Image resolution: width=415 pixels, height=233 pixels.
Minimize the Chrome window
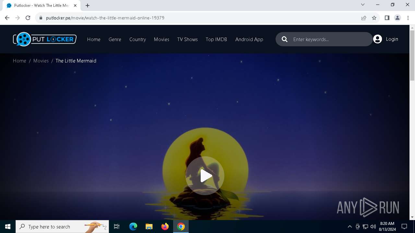pyautogui.click(x=378, y=5)
